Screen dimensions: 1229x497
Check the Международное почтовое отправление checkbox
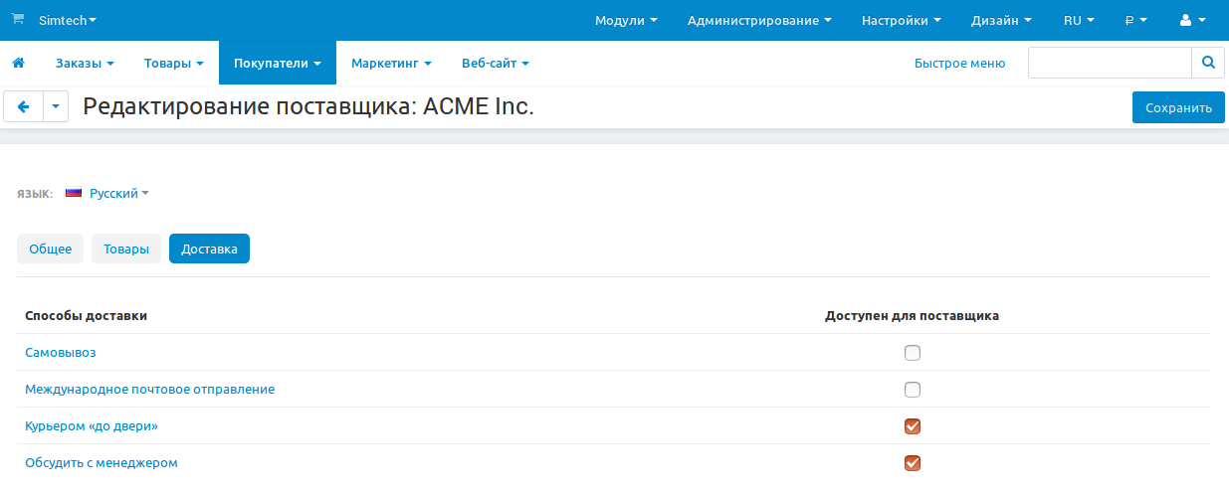click(913, 390)
